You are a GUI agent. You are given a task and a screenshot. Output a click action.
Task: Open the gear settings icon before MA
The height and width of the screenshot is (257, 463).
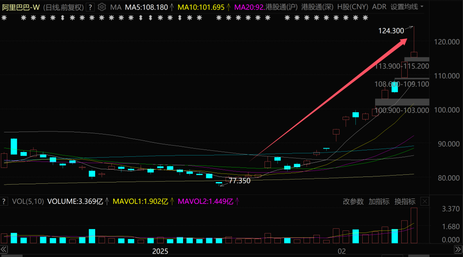102,7
